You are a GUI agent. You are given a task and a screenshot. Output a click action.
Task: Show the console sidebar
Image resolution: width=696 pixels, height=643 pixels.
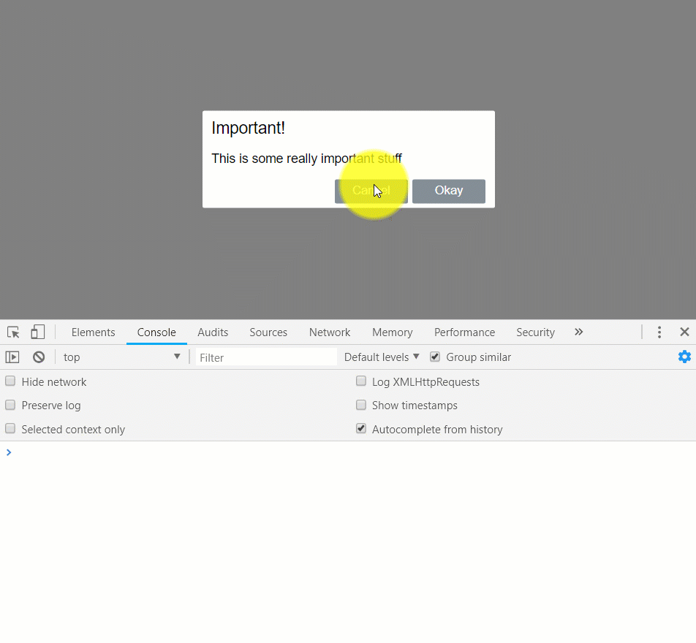coord(12,357)
